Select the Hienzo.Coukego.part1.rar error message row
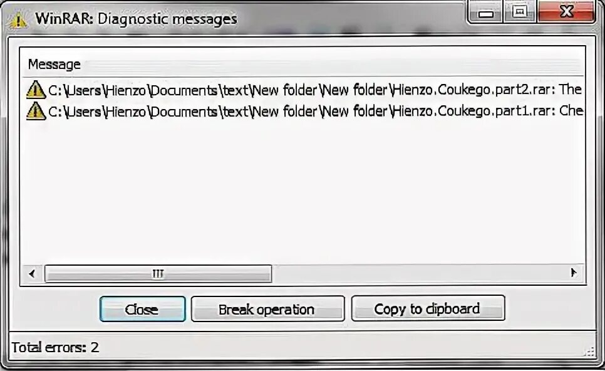This screenshot has width=605, height=371. tap(304, 111)
